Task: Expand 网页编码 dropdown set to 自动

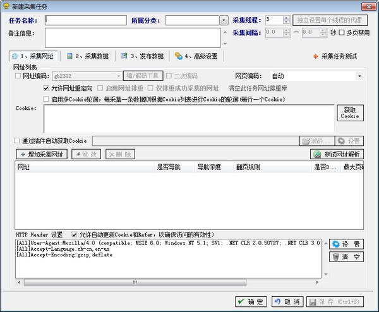Action: pos(359,76)
